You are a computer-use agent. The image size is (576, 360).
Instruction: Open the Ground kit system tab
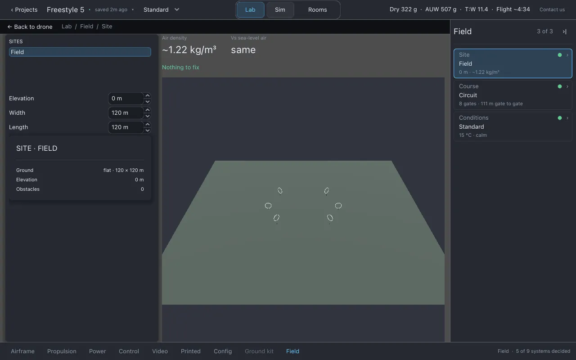(x=259, y=351)
